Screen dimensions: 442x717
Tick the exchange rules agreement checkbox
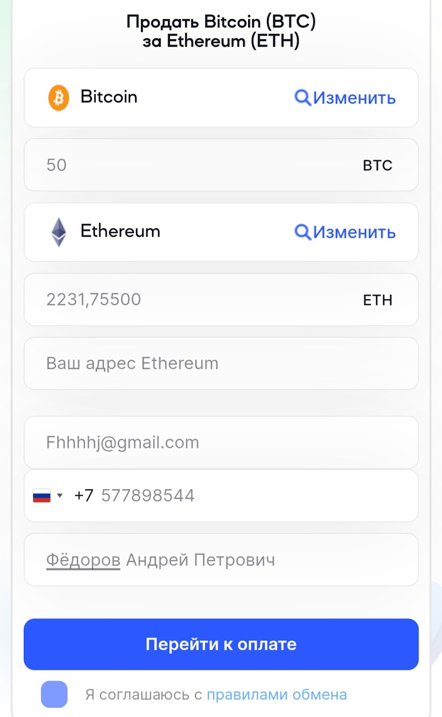tap(54, 694)
